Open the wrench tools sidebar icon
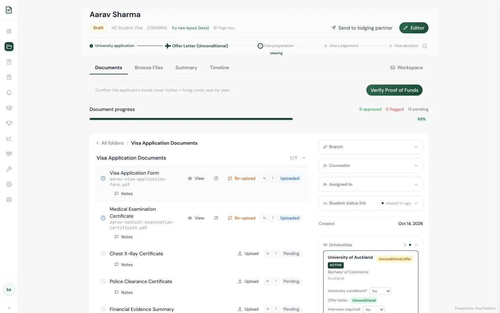 coord(9,169)
